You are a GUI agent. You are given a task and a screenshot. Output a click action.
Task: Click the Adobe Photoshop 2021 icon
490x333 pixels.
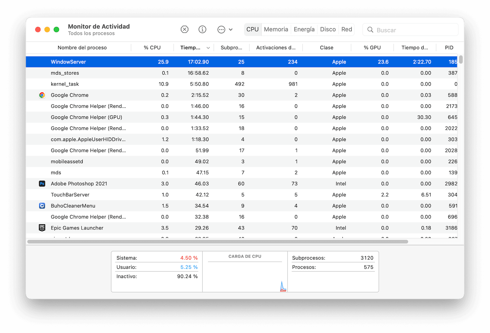point(42,184)
